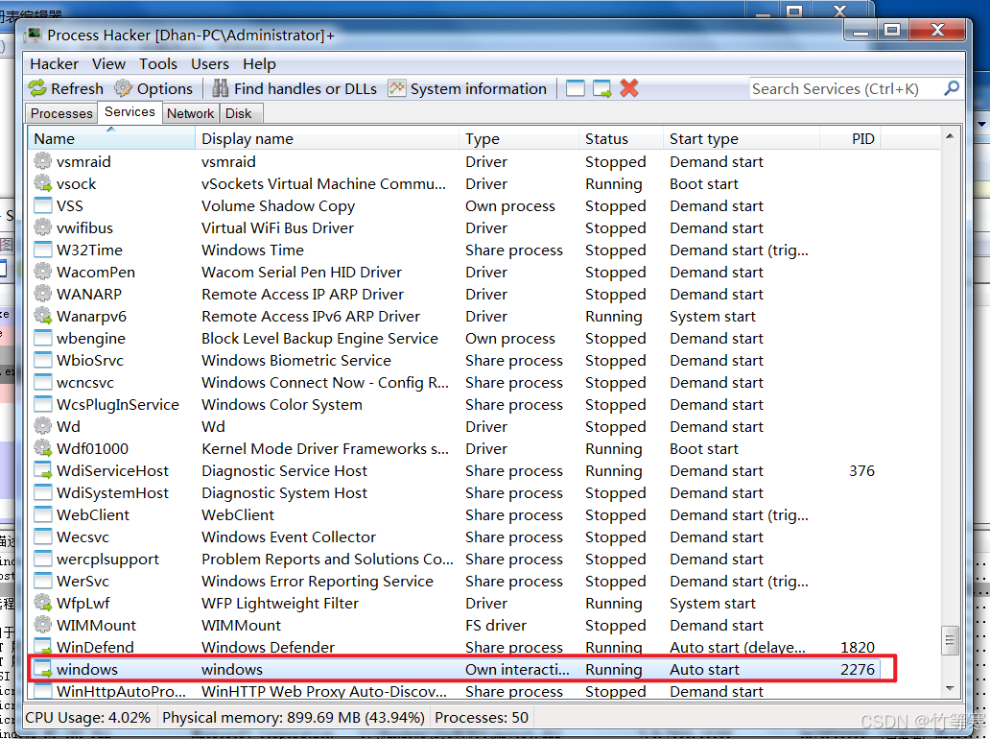The image size is (990, 739).
Task: Click Find handles or DLLs icon
Action: click(221, 88)
